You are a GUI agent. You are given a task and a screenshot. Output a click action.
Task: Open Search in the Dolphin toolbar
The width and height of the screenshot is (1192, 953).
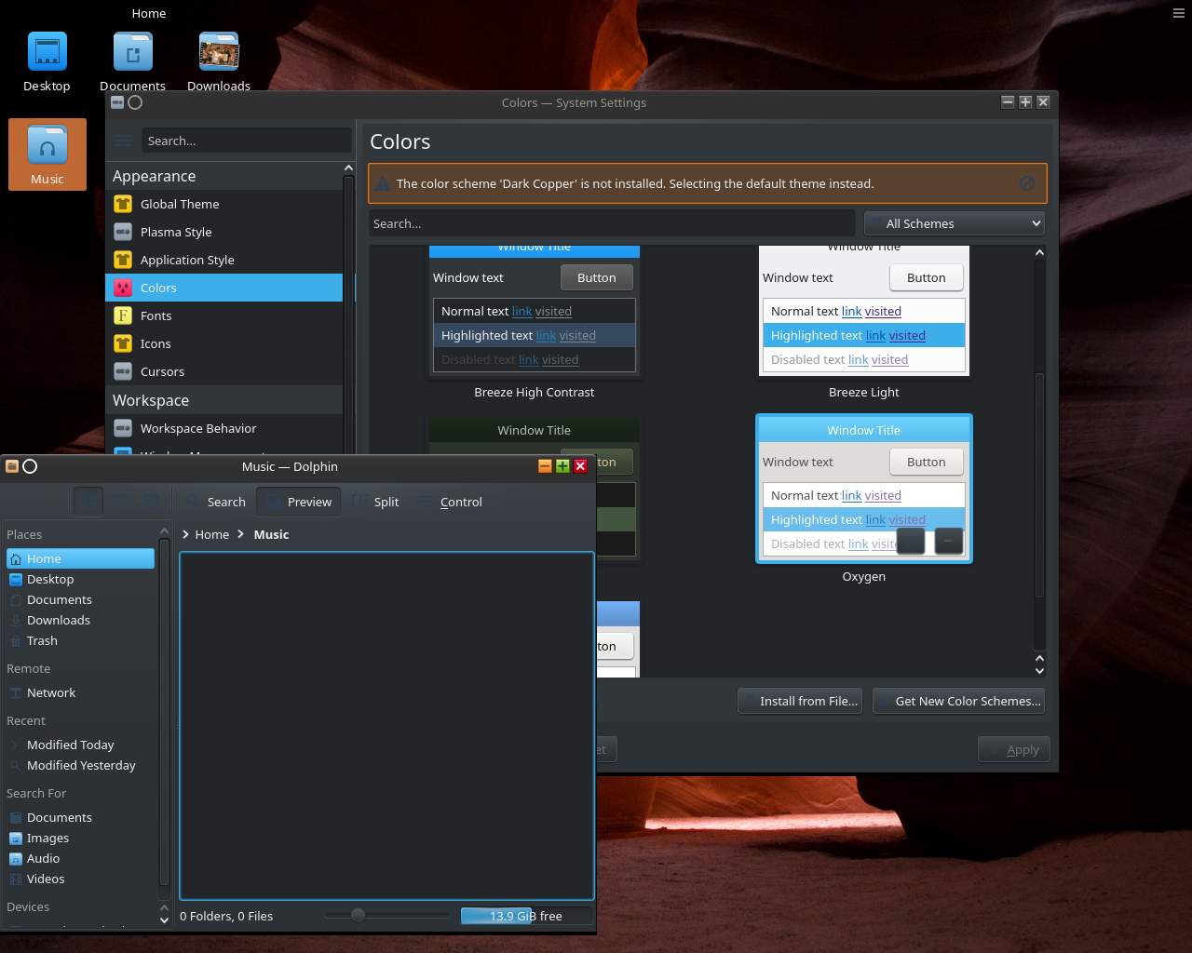(x=215, y=502)
